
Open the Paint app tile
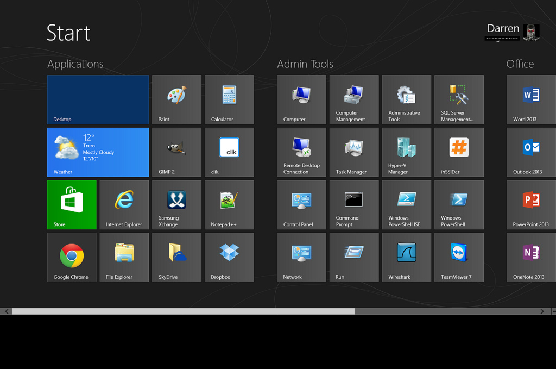click(176, 99)
